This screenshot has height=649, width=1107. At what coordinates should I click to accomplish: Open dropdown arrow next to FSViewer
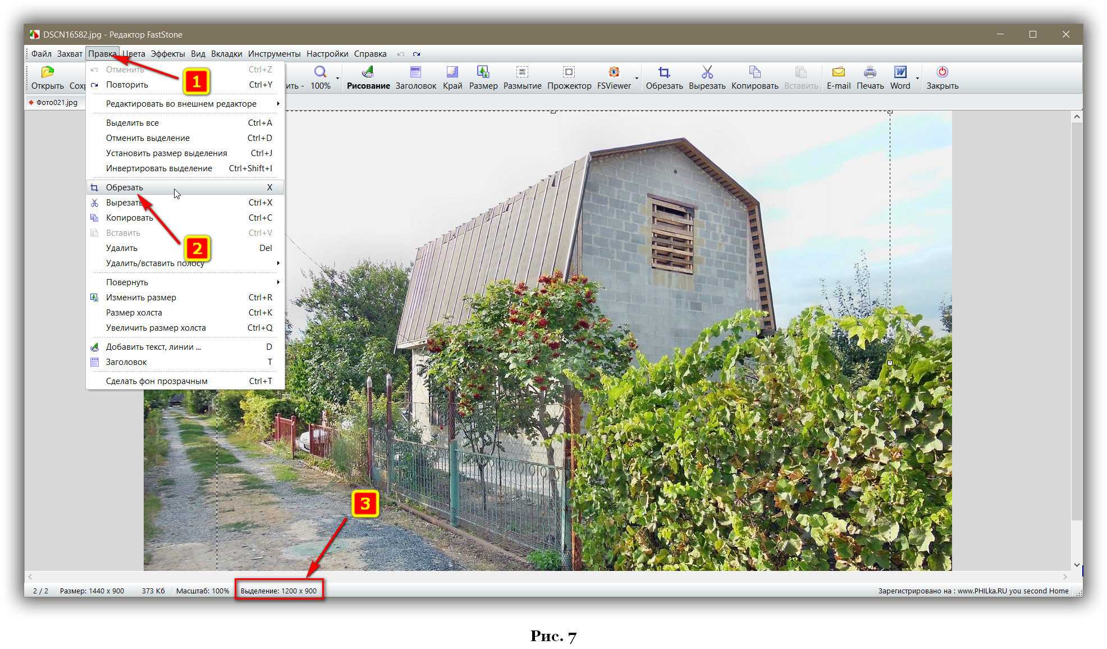point(637,78)
